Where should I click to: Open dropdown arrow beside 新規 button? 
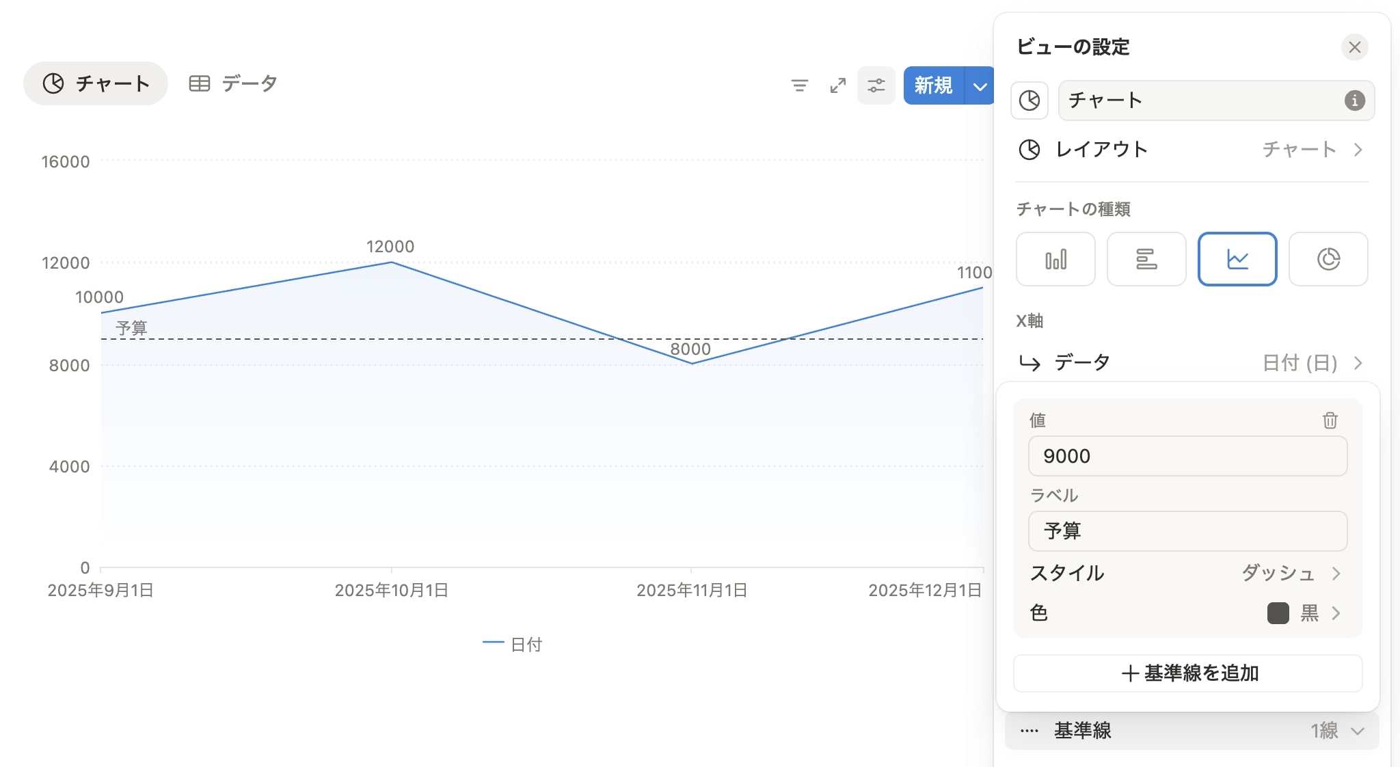980,86
